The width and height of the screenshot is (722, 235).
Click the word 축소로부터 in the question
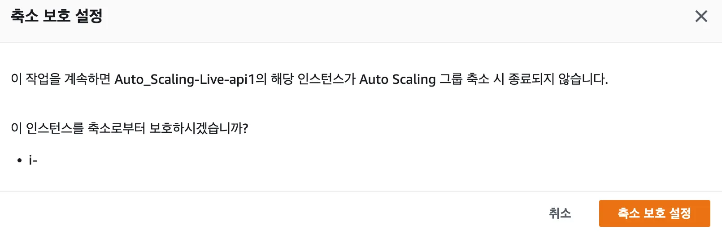click(116, 128)
